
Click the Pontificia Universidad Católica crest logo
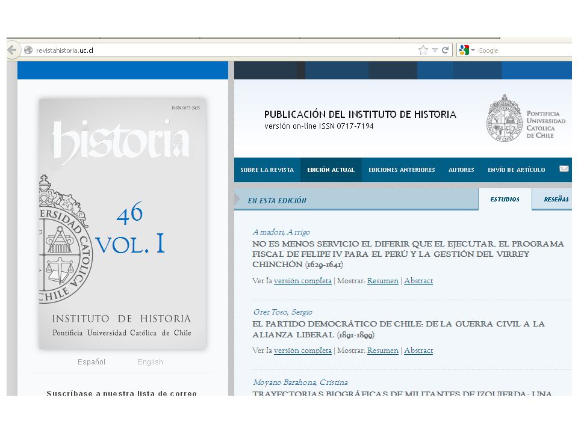(505, 118)
